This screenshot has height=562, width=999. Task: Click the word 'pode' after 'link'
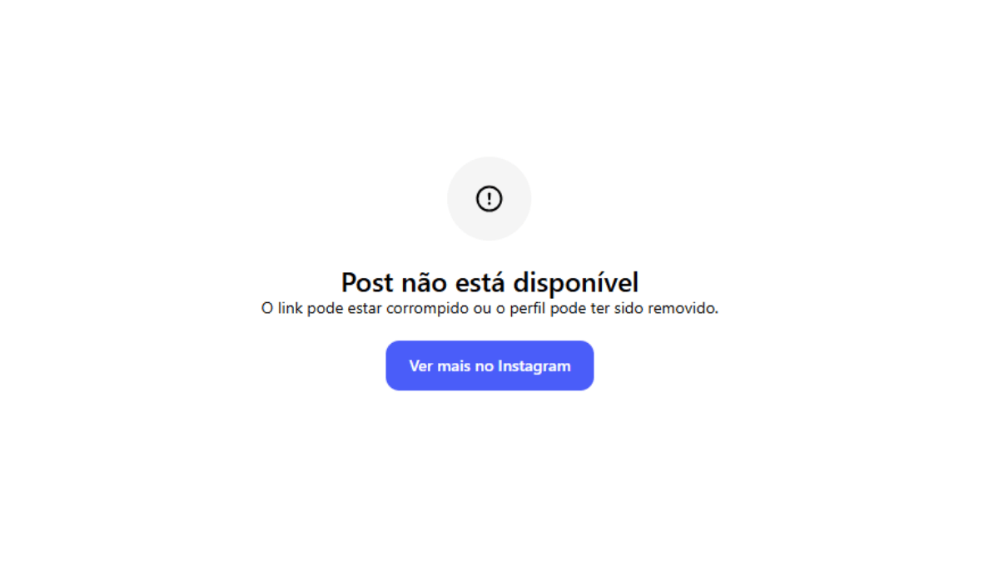tap(324, 308)
